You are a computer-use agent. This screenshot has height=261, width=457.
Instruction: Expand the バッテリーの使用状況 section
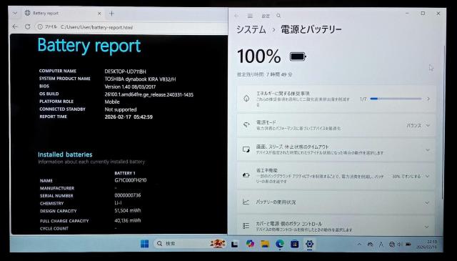[336, 202]
